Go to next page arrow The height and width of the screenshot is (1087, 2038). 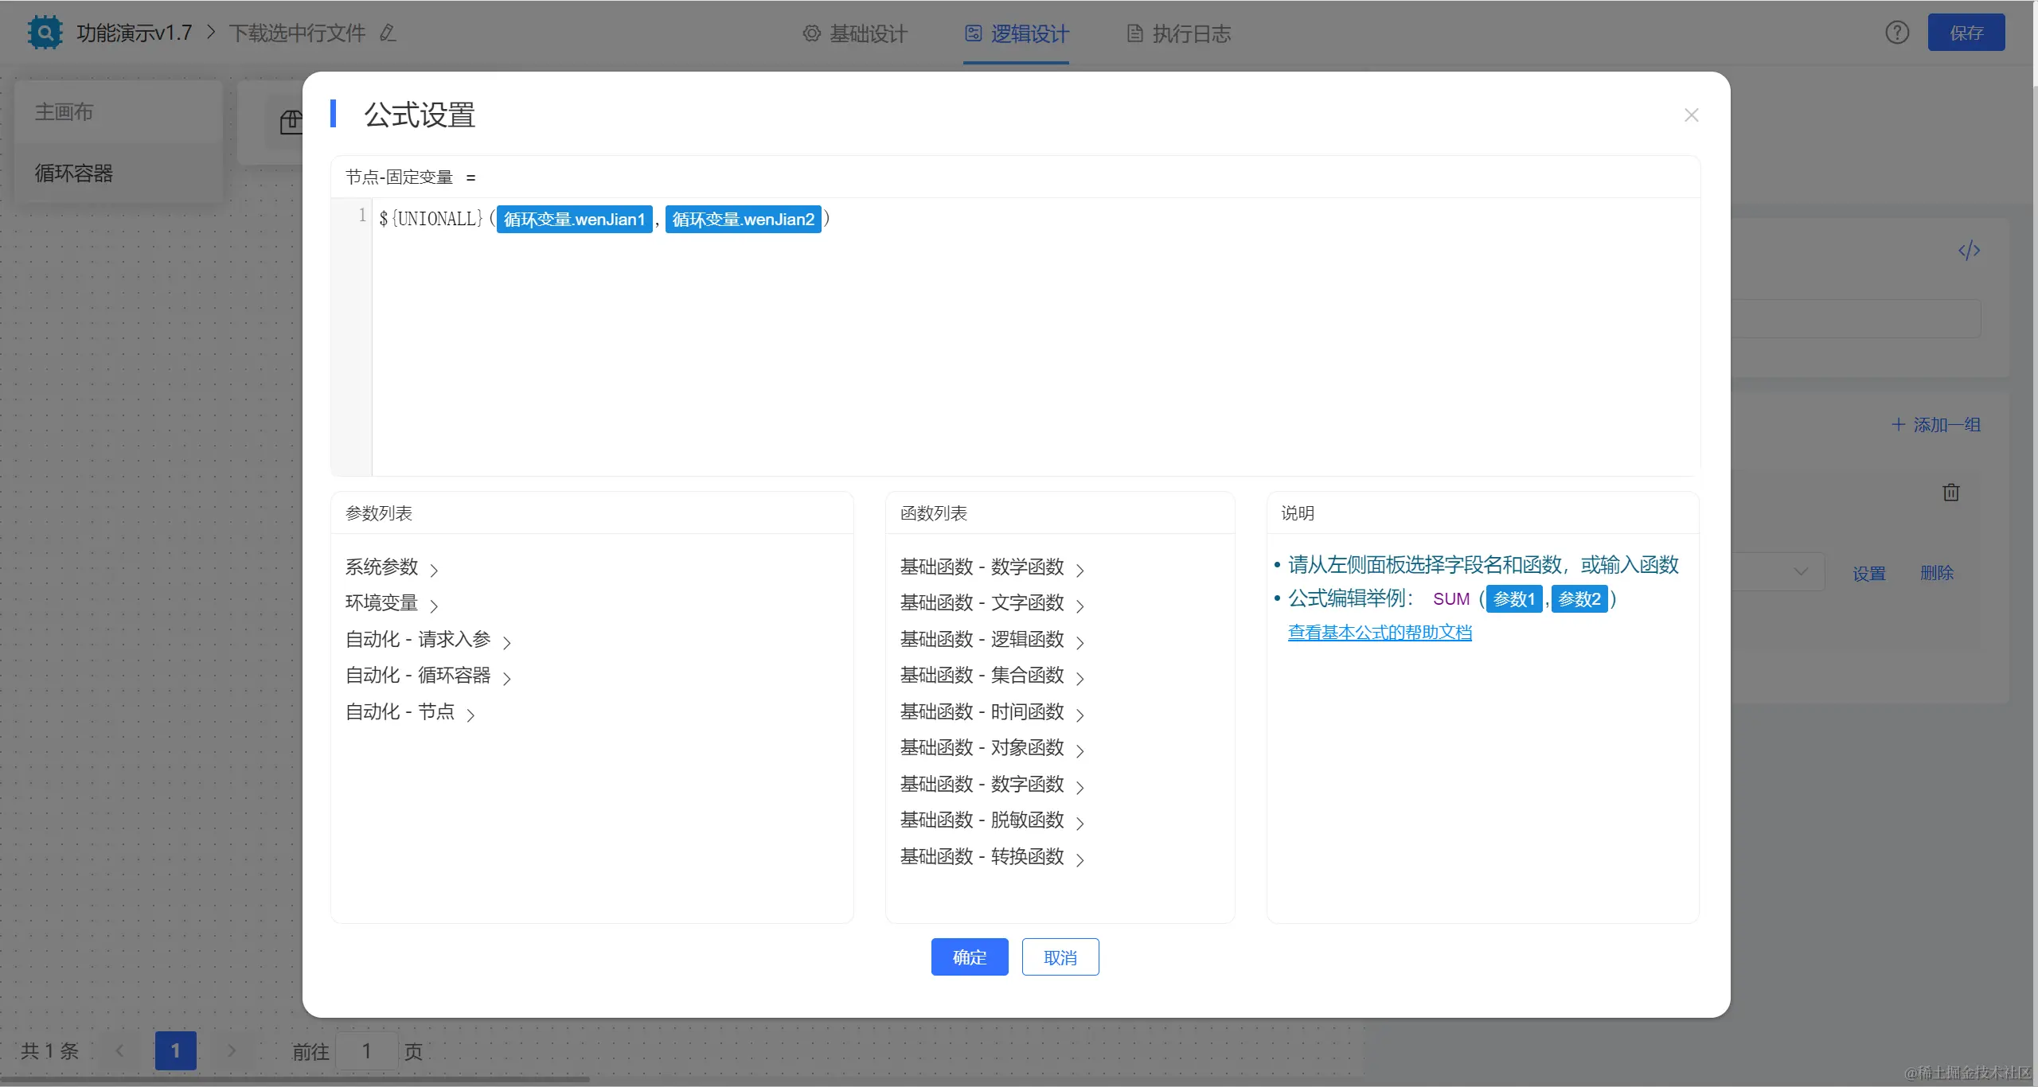pos(232,1050)
